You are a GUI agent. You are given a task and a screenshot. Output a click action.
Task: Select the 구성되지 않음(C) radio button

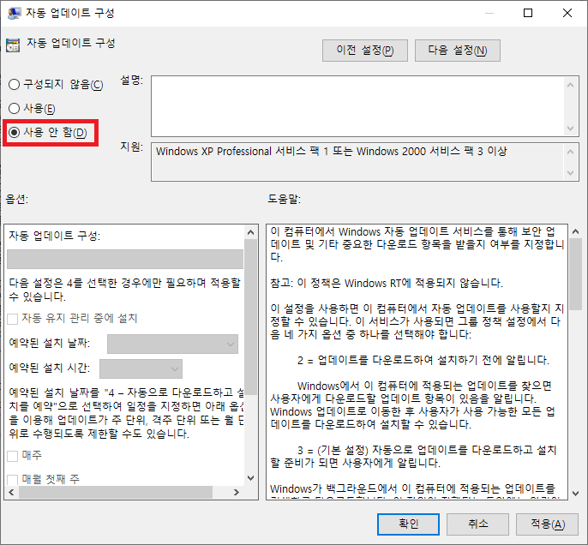[x=56, y=84]
